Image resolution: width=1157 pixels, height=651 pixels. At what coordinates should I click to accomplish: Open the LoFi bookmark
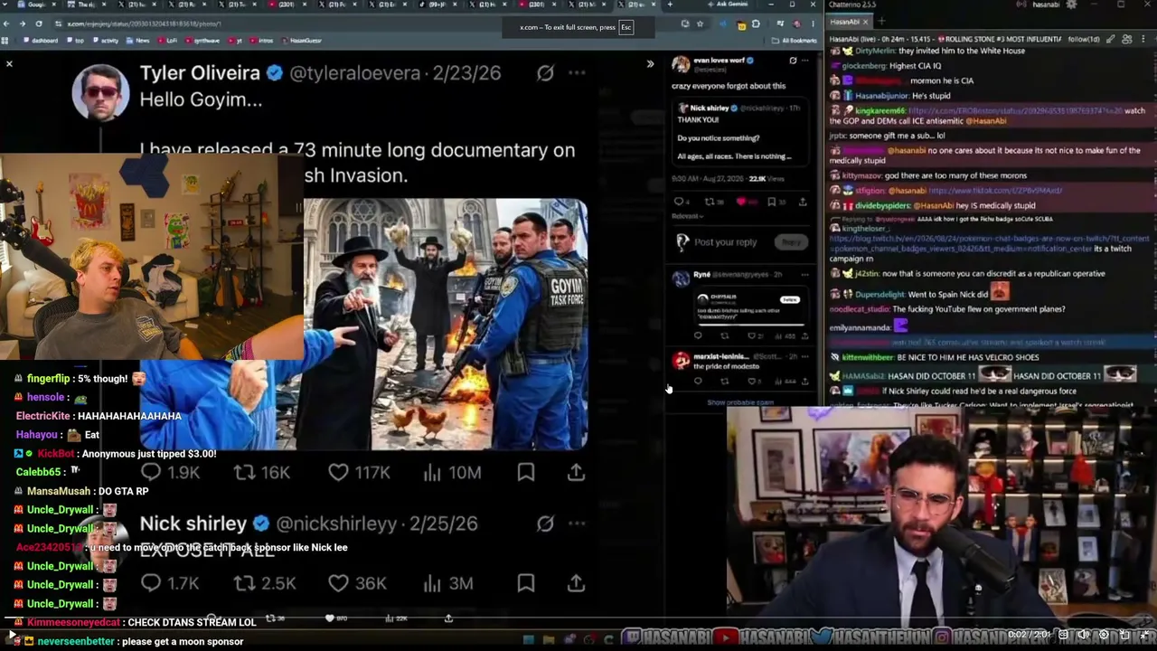[x=168, y=41]
